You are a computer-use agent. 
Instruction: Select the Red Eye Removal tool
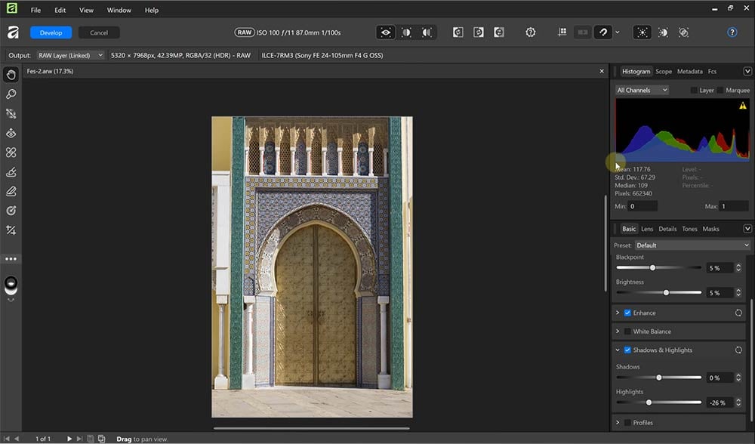11,133
